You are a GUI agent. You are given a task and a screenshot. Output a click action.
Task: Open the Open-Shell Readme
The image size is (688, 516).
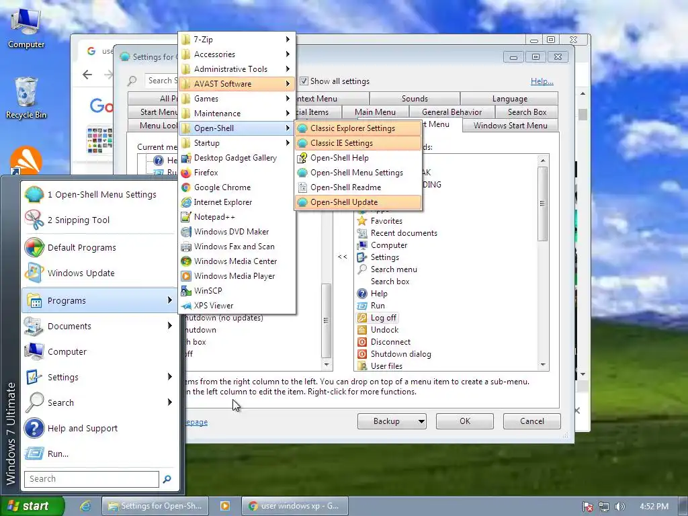pyautogui.click(x=358, y=187)
